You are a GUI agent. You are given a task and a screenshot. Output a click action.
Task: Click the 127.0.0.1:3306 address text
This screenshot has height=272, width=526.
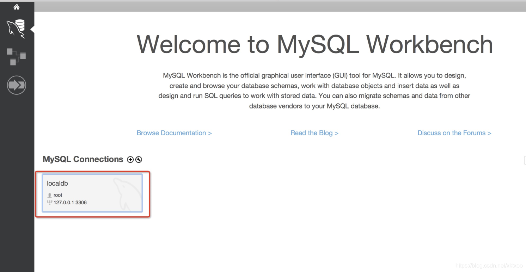click(x=70, y=203)
